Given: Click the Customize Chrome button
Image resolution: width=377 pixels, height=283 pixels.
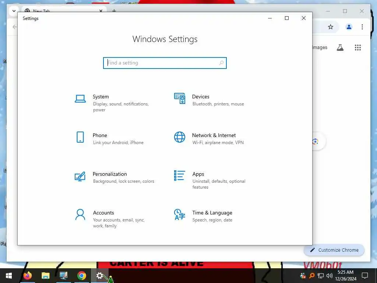Looking at the screenshot, I should point(334,250).
